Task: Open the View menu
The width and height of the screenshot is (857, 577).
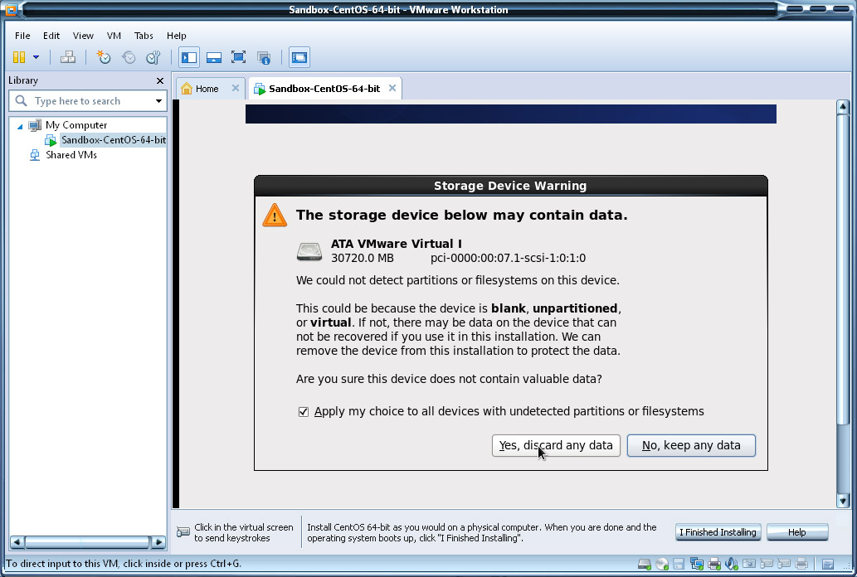Action: (83, 36)
